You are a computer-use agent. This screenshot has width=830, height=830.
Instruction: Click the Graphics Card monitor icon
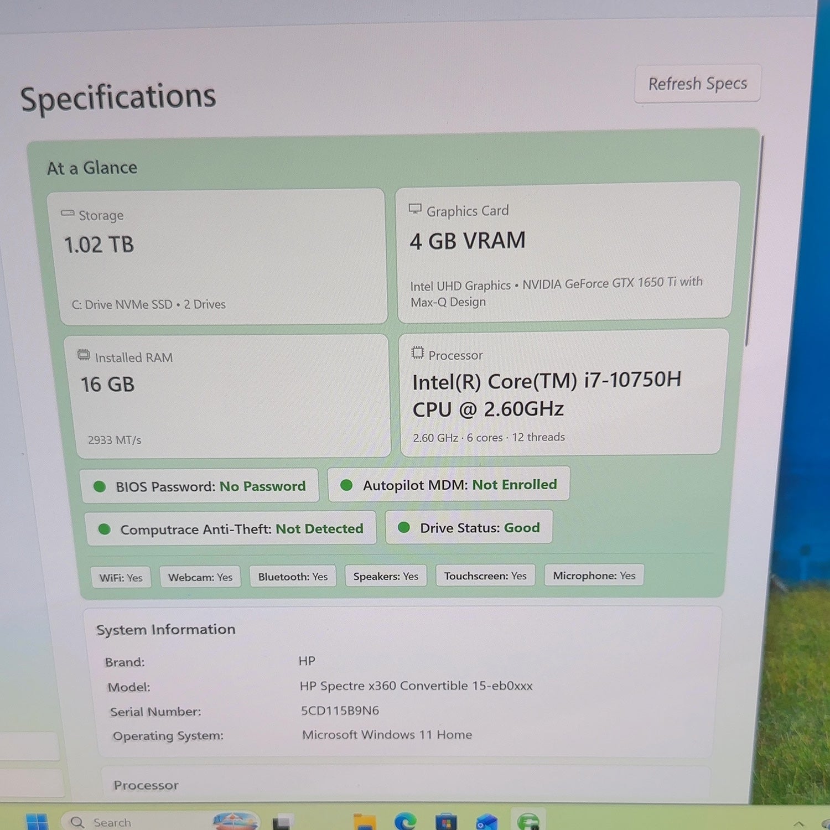coord(415,209)
